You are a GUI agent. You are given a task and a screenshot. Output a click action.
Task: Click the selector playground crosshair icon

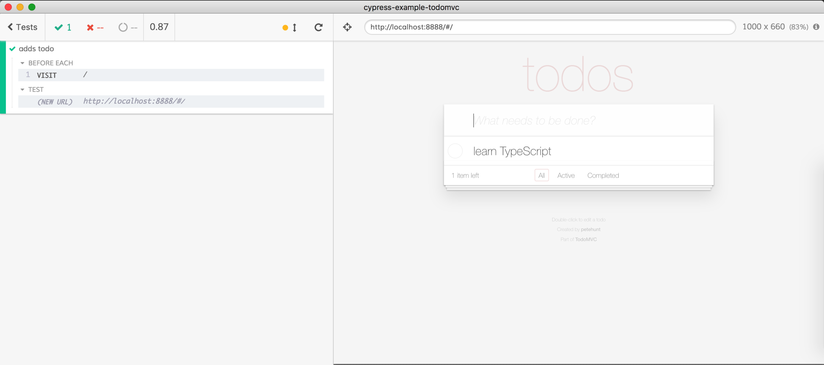[347, 27]
